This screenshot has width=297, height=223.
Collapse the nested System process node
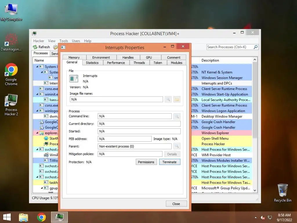coord(42,72)
